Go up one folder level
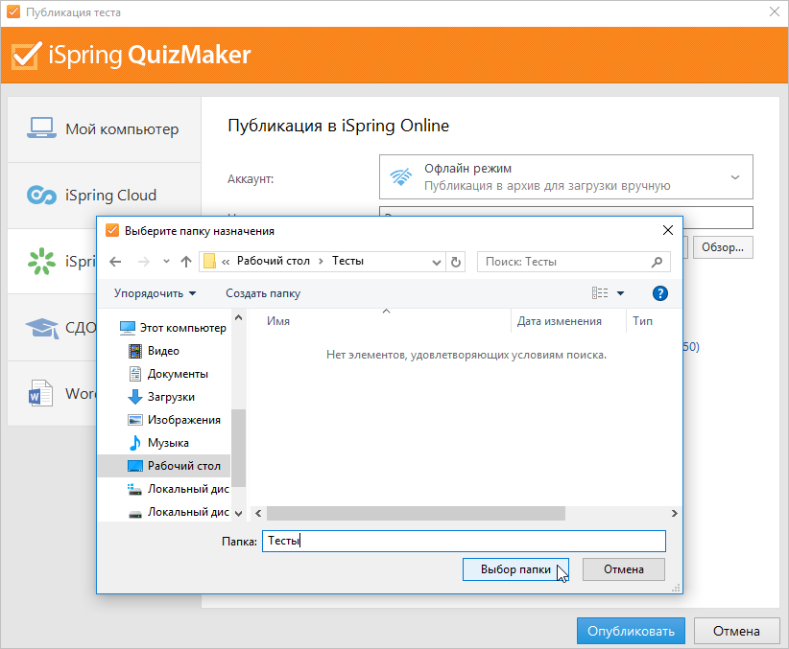Screen dimensions: 789x649 click(x=186, y=262)
